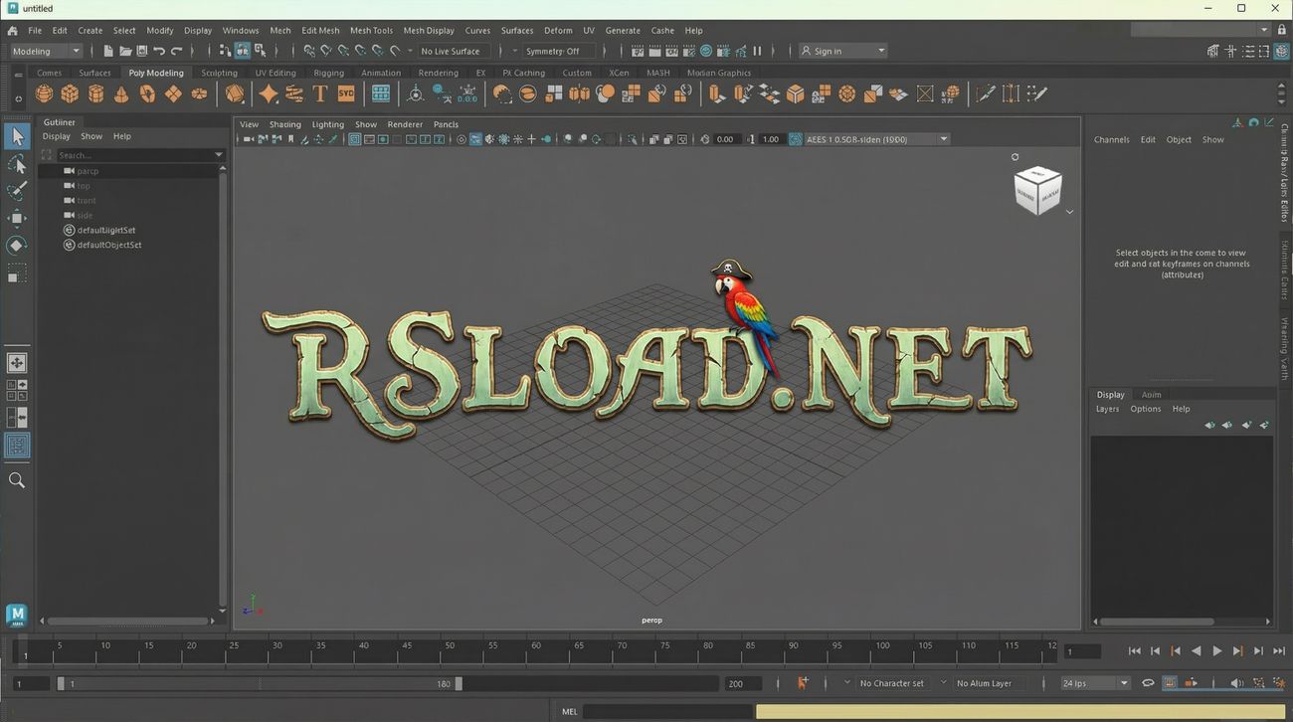Select defaultObjectSet in the Outliner

pyautogui.click(x=108, y=245)
